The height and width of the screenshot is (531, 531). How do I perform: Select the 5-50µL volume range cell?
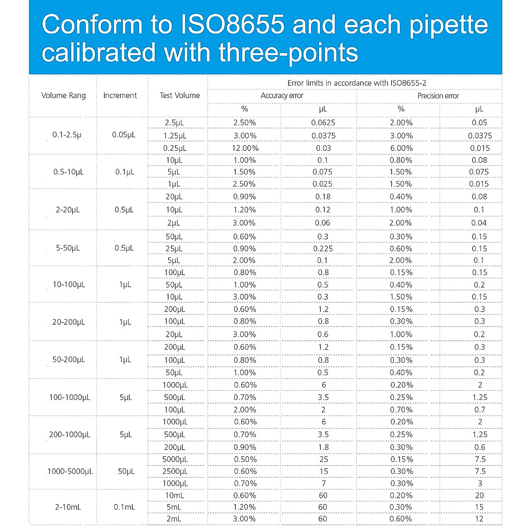point(68,248)
